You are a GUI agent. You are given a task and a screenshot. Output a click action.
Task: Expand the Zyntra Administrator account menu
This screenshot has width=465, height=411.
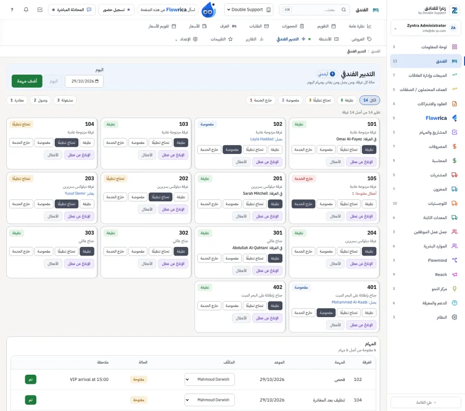click(x=426, y=28)
